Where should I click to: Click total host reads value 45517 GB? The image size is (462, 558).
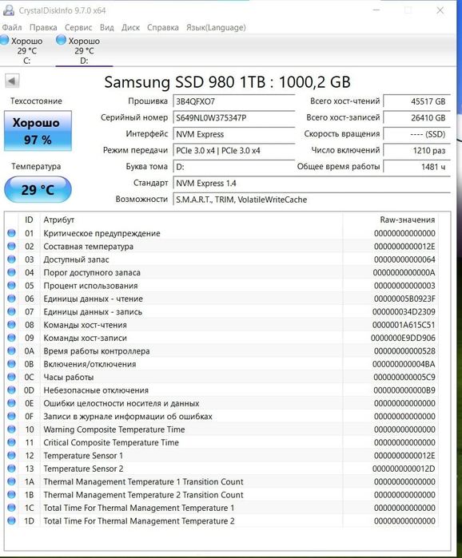(416, 101)
